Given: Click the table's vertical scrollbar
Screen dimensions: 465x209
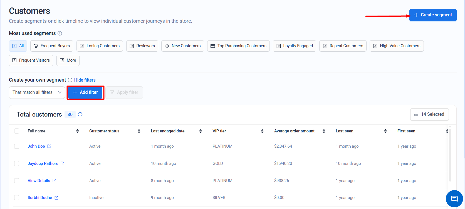Looking at the screenshot, I should point(450,155).
